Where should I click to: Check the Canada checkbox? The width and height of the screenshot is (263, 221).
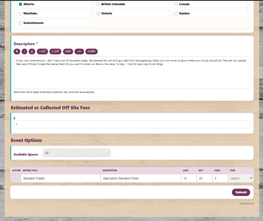click(176, 4)
